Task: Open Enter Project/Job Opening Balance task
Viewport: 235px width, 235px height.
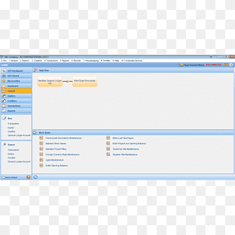Action: pyautogui.click(x=129, y=144)
